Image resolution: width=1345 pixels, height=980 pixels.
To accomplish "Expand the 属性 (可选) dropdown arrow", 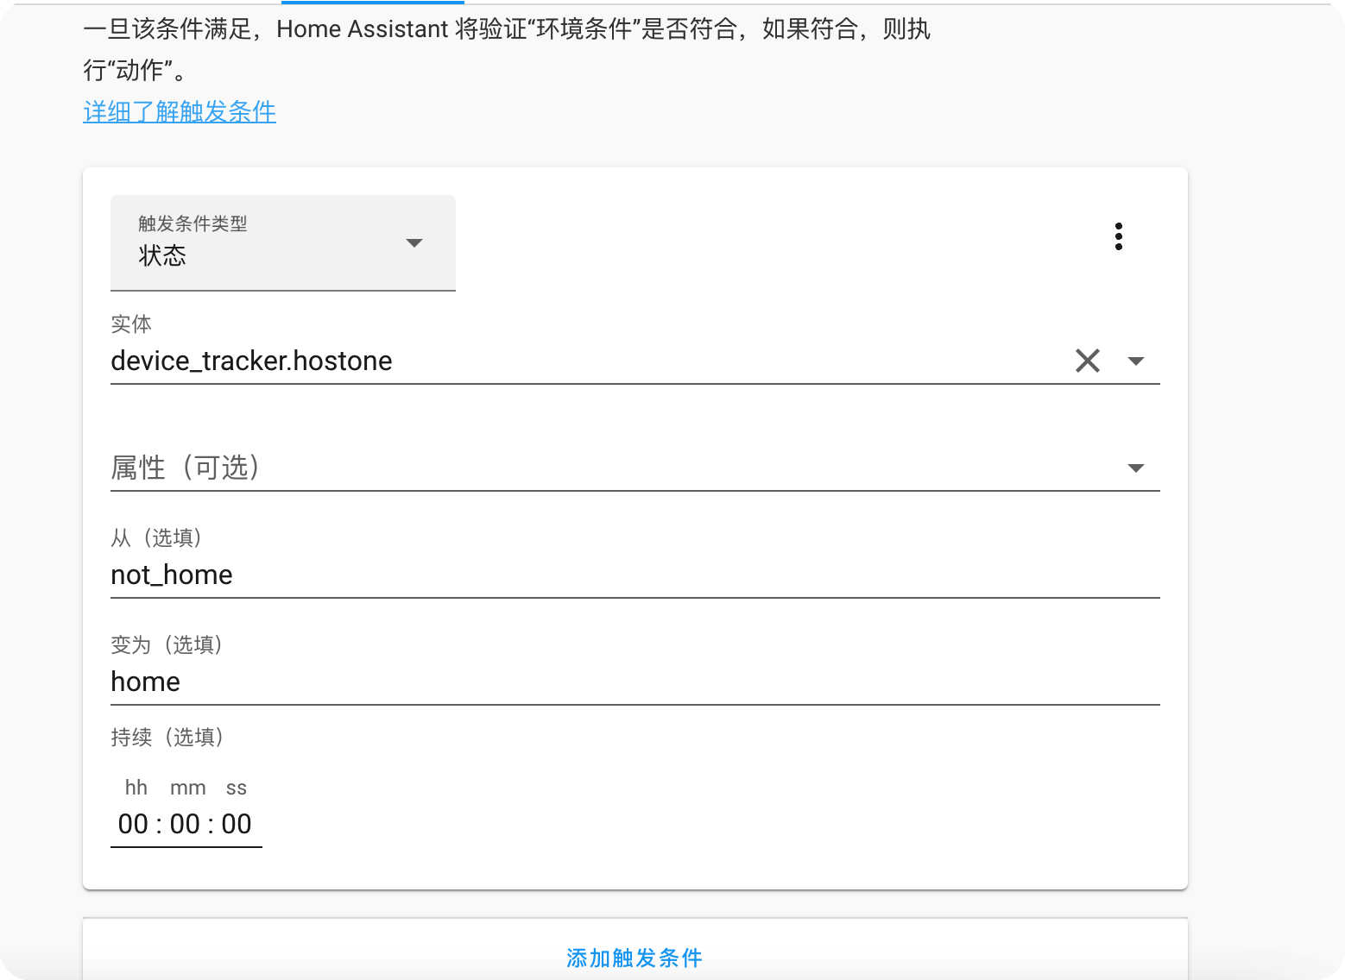I will click(1136, 468).
